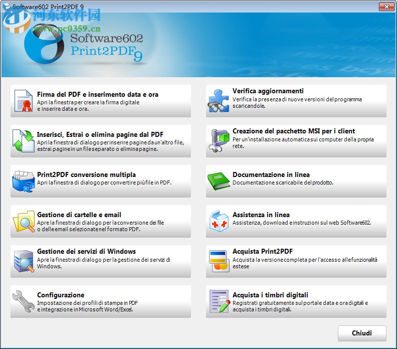Click the puzzle piece binoculars icon

tap(218, 101)
